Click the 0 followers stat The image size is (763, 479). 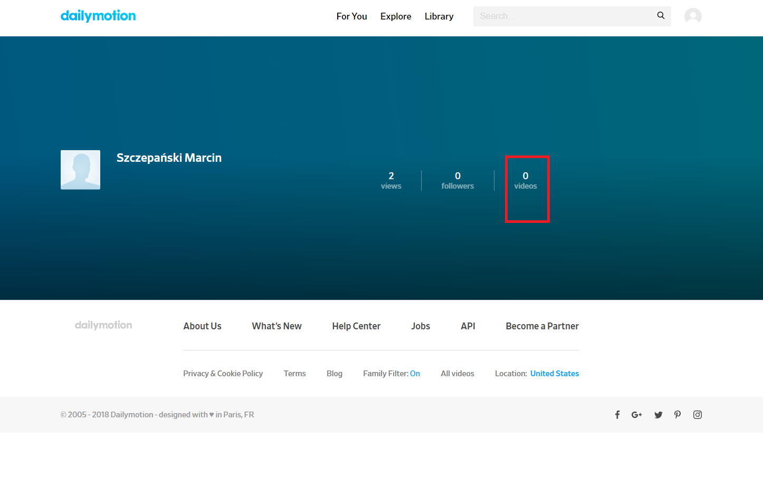coord(457,180)
